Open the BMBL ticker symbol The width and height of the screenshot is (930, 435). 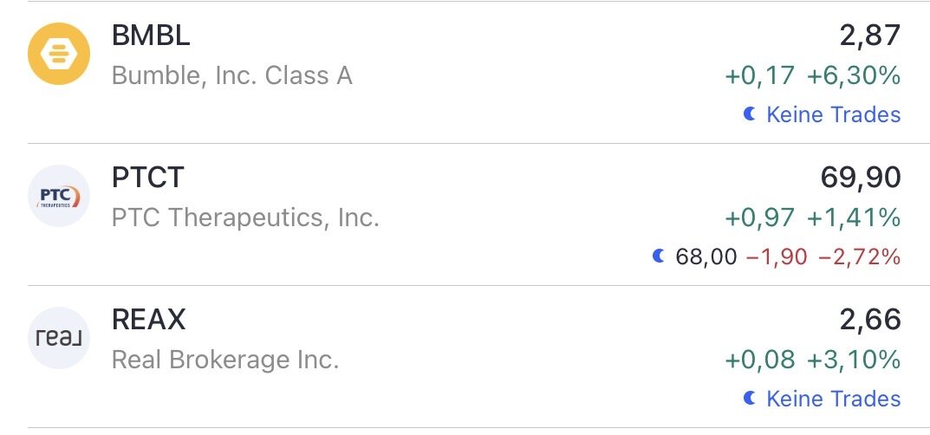pyautogui.click(x=151, y=36)
